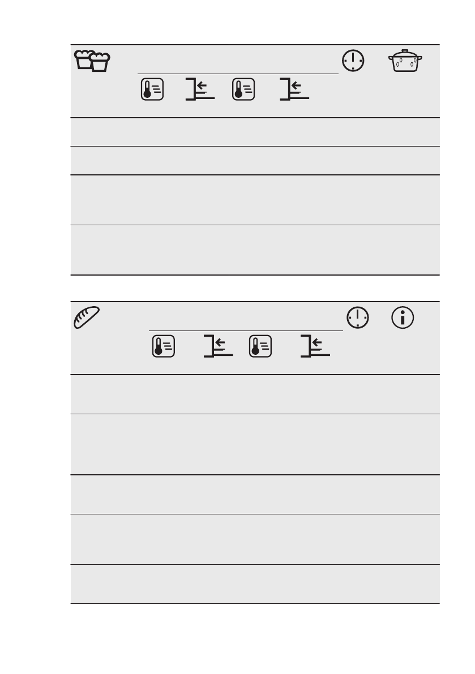
Task: Select the first thermometer icon in the bread table
Action: (x=164, y=346)
